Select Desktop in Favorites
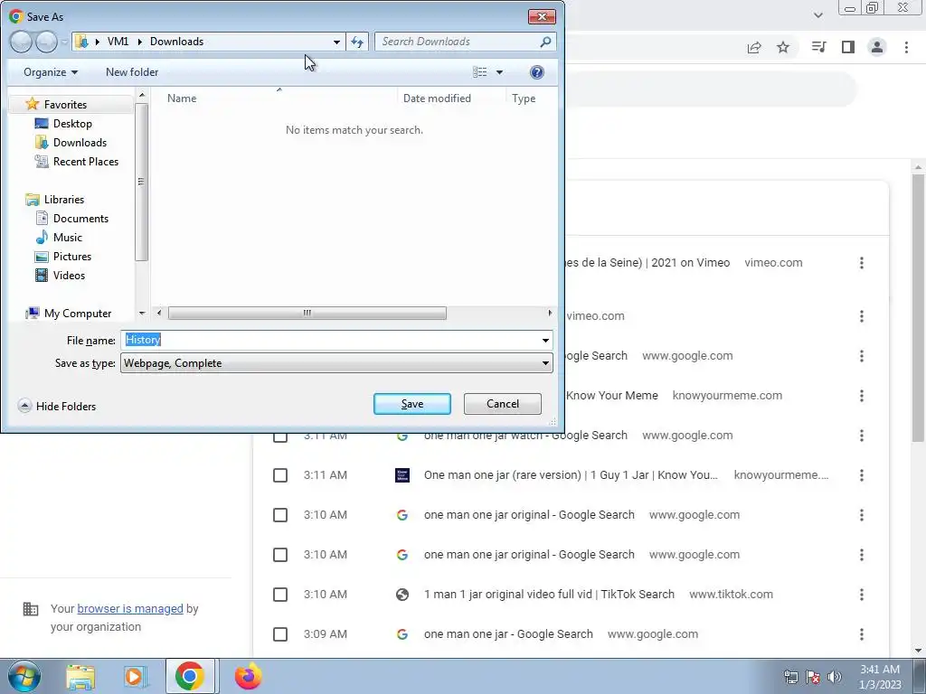The width and height of the screenshot is (926, 694). (x=72, y=123)
